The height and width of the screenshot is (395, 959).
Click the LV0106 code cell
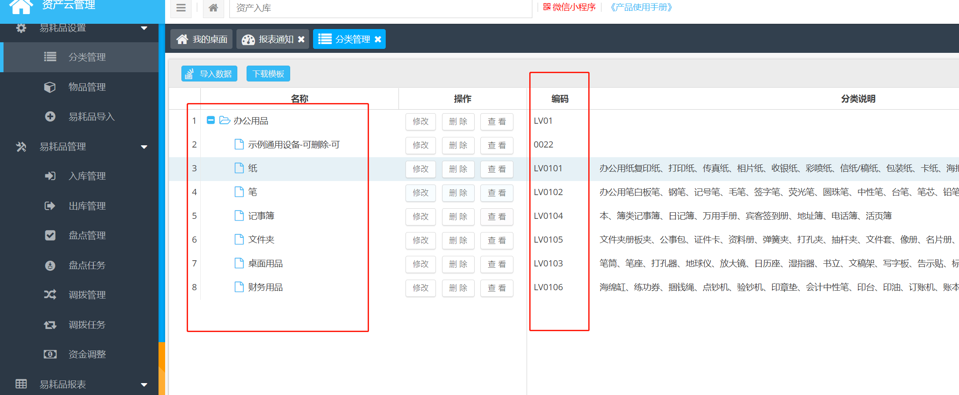point(548,288)
